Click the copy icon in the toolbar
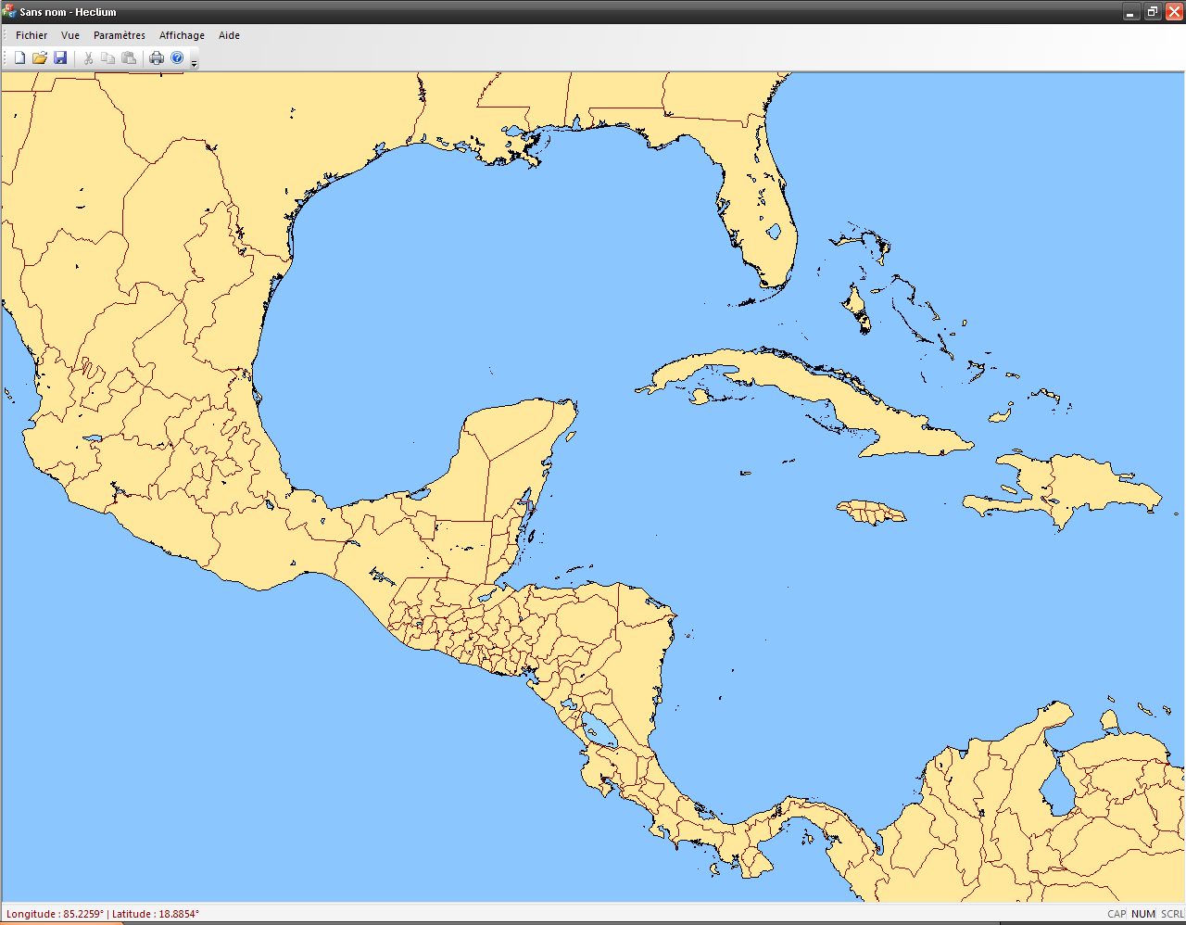Image resolution: width=1186 pixels, height=925 pixels. (x=108, y=58)
